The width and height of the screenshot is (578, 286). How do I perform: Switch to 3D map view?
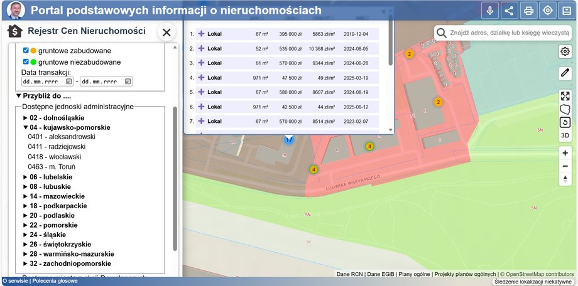(x=565, y=135)
